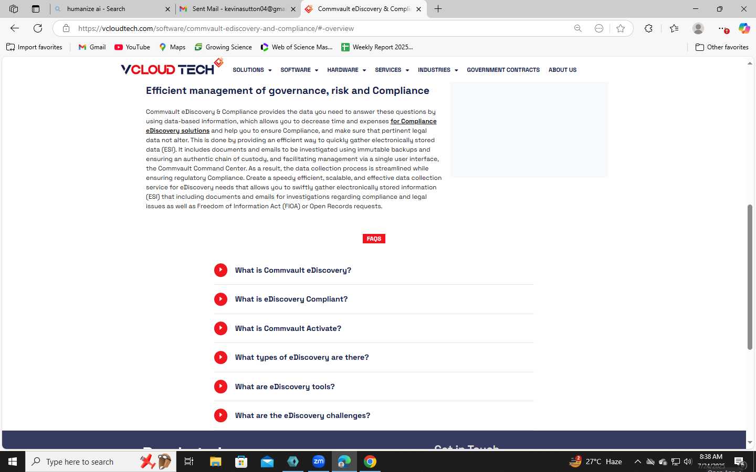Click the FAQS red label
Screen dimensions: 756x472
374,239
